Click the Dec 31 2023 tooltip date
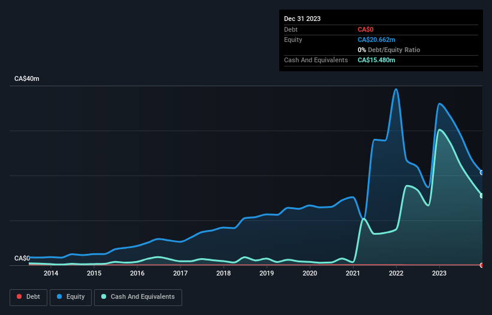 (302, 19)
